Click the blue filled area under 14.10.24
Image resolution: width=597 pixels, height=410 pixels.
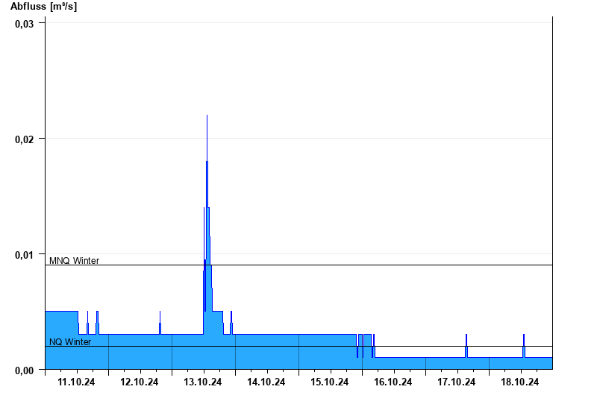(x=266, y=352)
